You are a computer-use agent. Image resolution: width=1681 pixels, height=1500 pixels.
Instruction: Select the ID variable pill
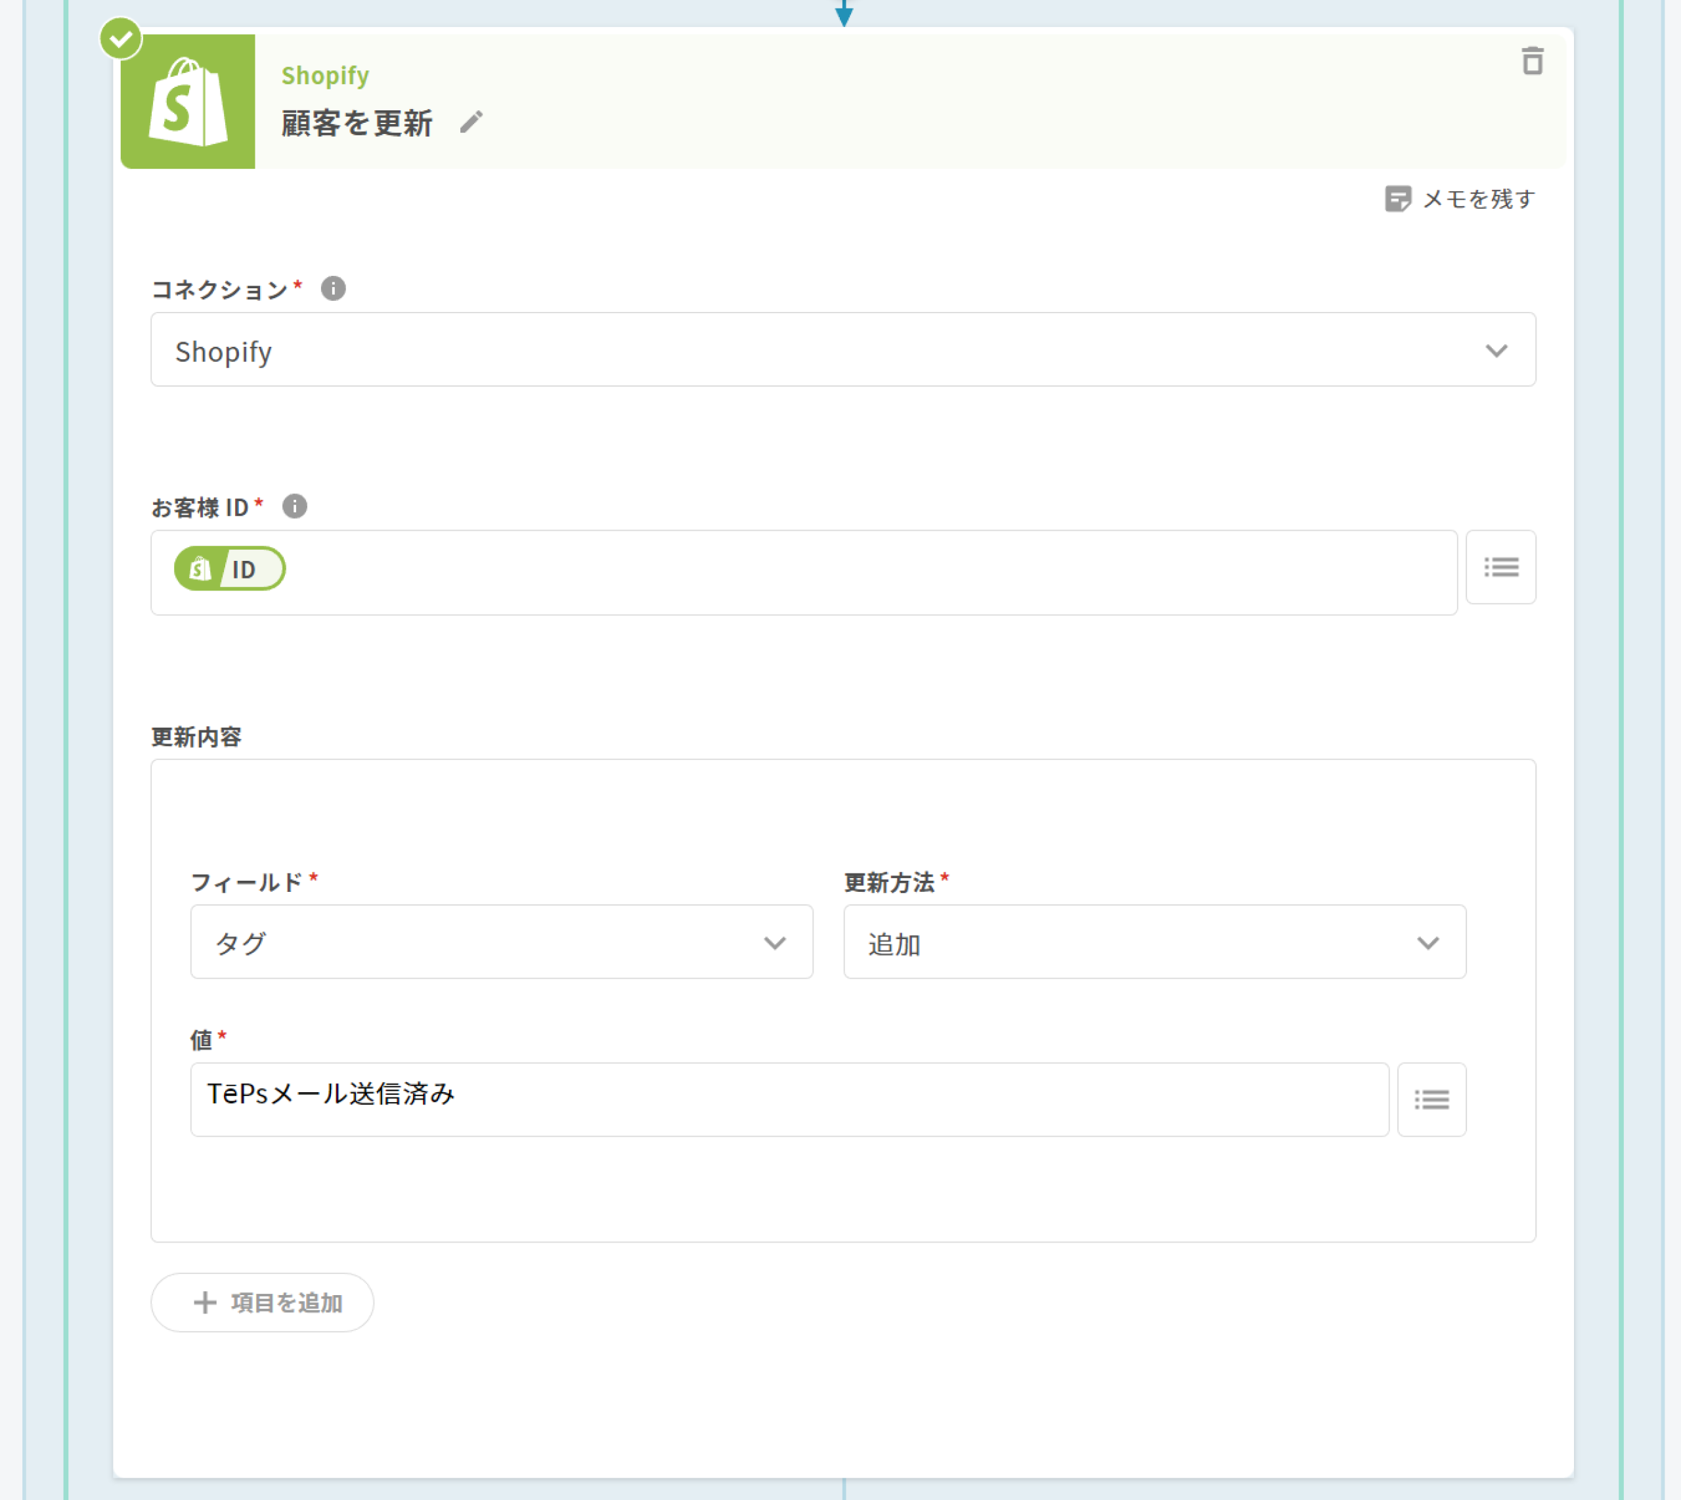point(230,569)
